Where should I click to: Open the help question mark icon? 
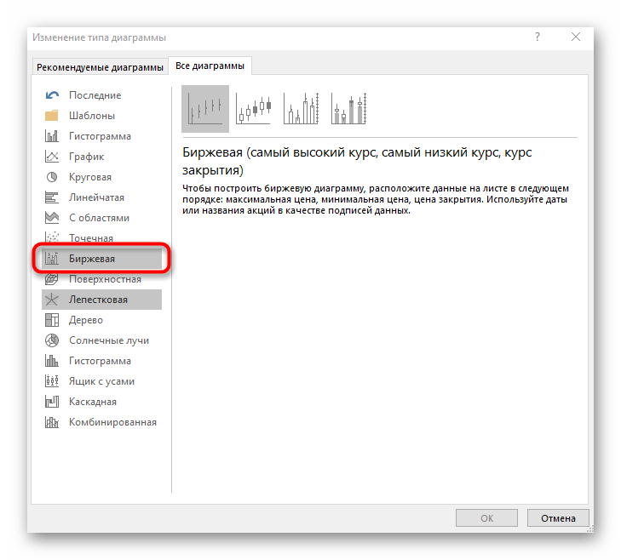[x=538, y=37]
